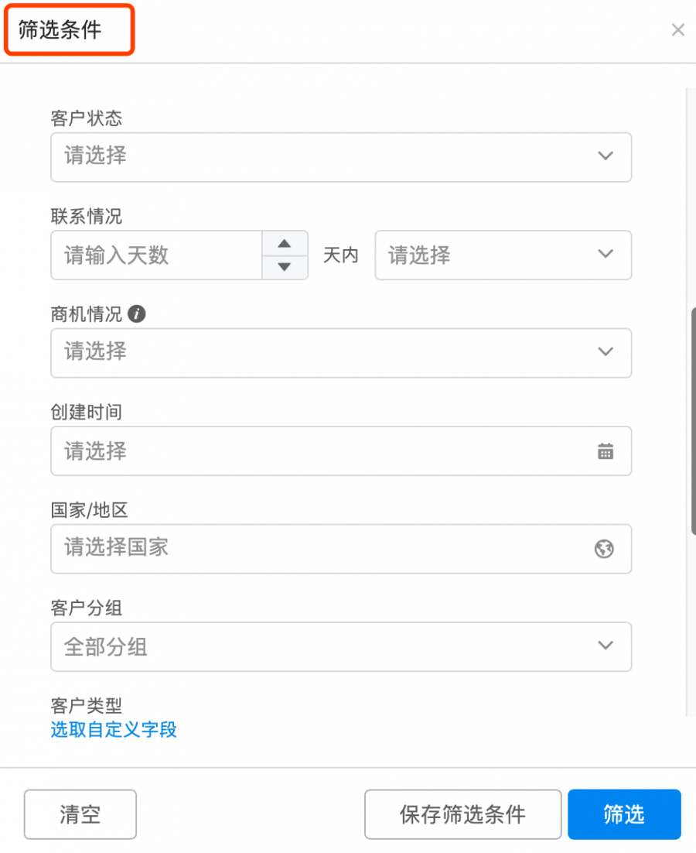Open the 商机情况 dropdown list

[341, 353]
